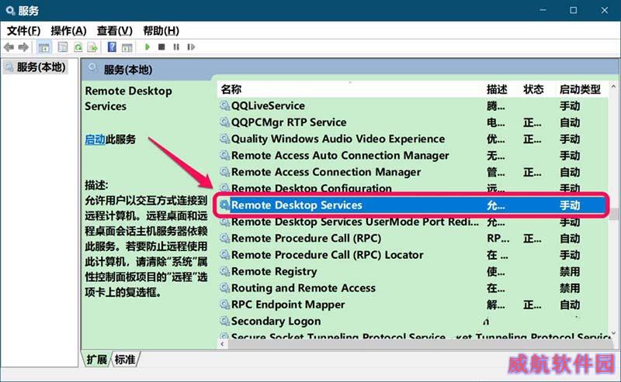621x382 pixels.
Task: Click gear icon beside RPC Endpoint Mapper
Action: click(224, 305)
